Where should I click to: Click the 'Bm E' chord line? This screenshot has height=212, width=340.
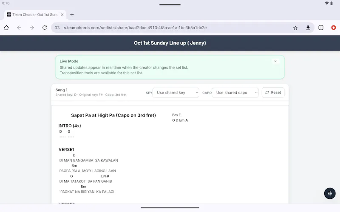pyautogui.click(x=176, y=115)
